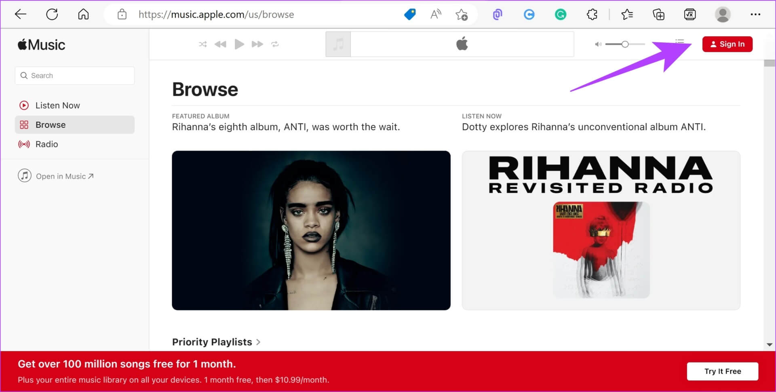
Task: Toggle shuffle playback
Action: click(202, 44)
